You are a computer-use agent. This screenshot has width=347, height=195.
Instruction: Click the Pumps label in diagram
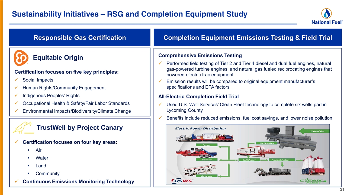click(x=207, y=145)
